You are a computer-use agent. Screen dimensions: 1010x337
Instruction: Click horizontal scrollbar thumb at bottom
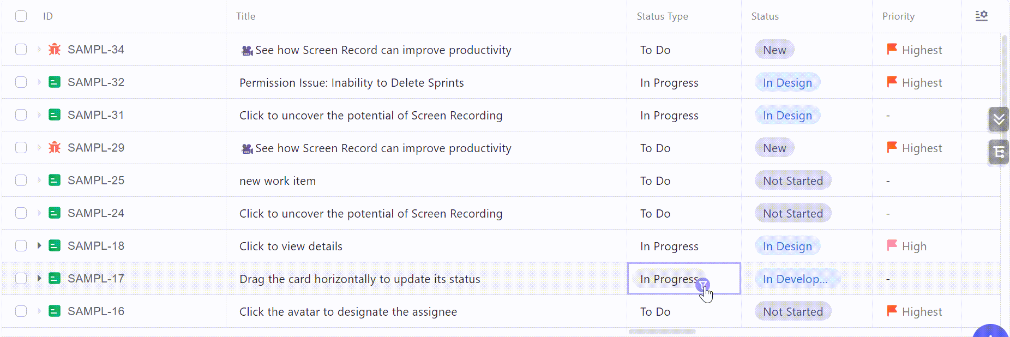pos(662,332)
